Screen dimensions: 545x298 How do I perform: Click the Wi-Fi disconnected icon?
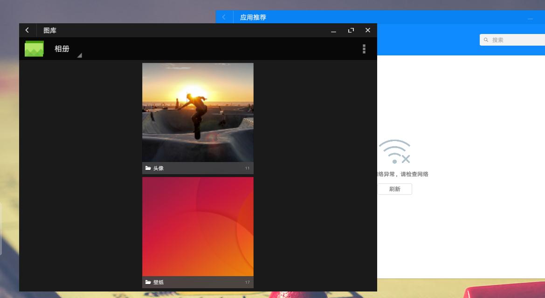click(x=394, y=152)
